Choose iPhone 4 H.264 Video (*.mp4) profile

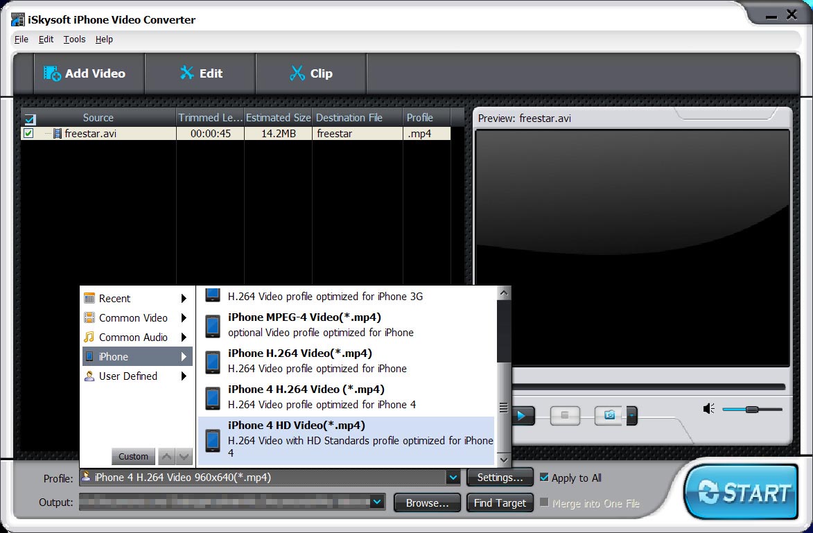point(347,397)
